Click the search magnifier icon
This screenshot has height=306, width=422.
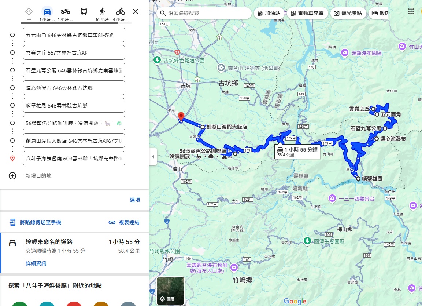pyautogui.click(x=163, y=13)
